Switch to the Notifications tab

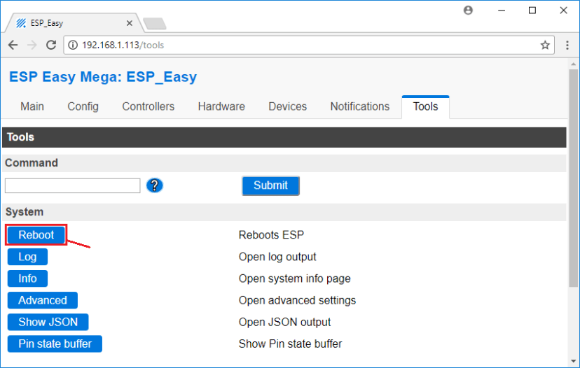[359, 106]
